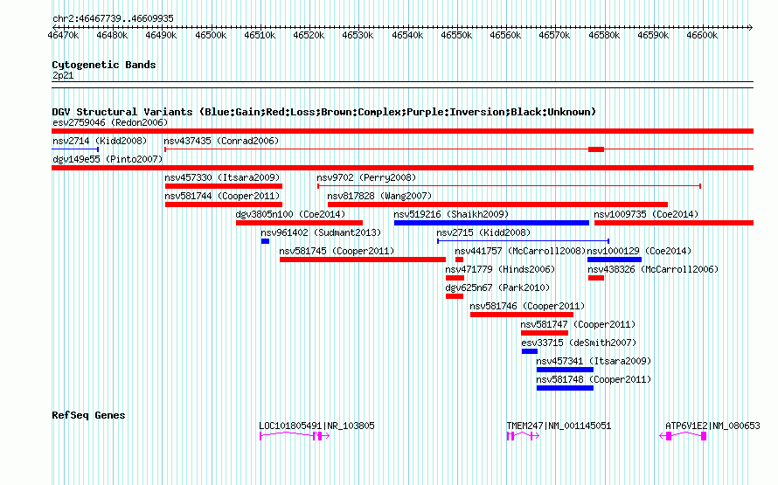This screenshot has height=485, width=778.
Task: Select dgv625n67 (Park2010) label
Action: 497,288
